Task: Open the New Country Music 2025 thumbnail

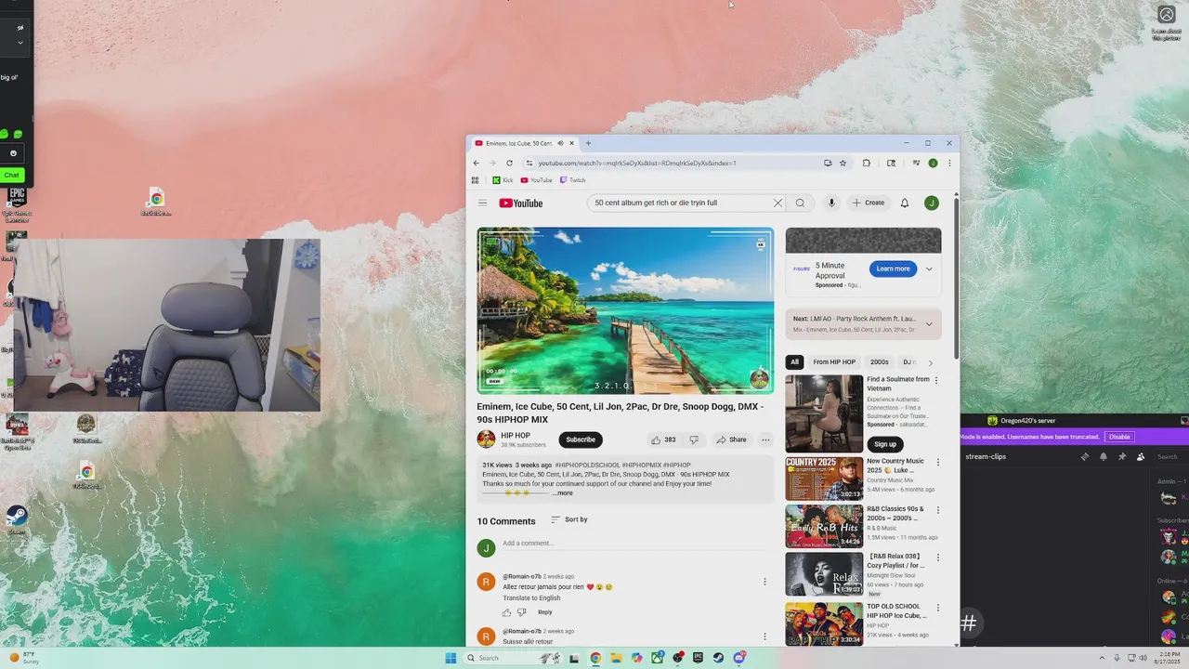Action: 824,479
